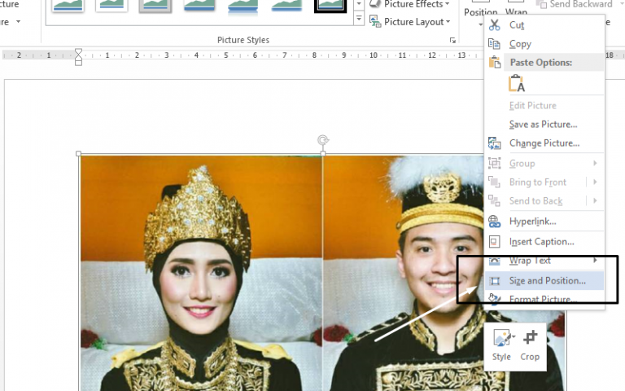625x391 pixels.
Task: Click the Picture Layout icon
Action: point(375,21)
